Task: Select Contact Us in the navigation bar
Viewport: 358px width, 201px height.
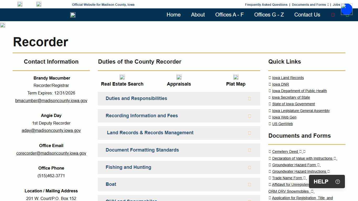Action: [307, 15]
